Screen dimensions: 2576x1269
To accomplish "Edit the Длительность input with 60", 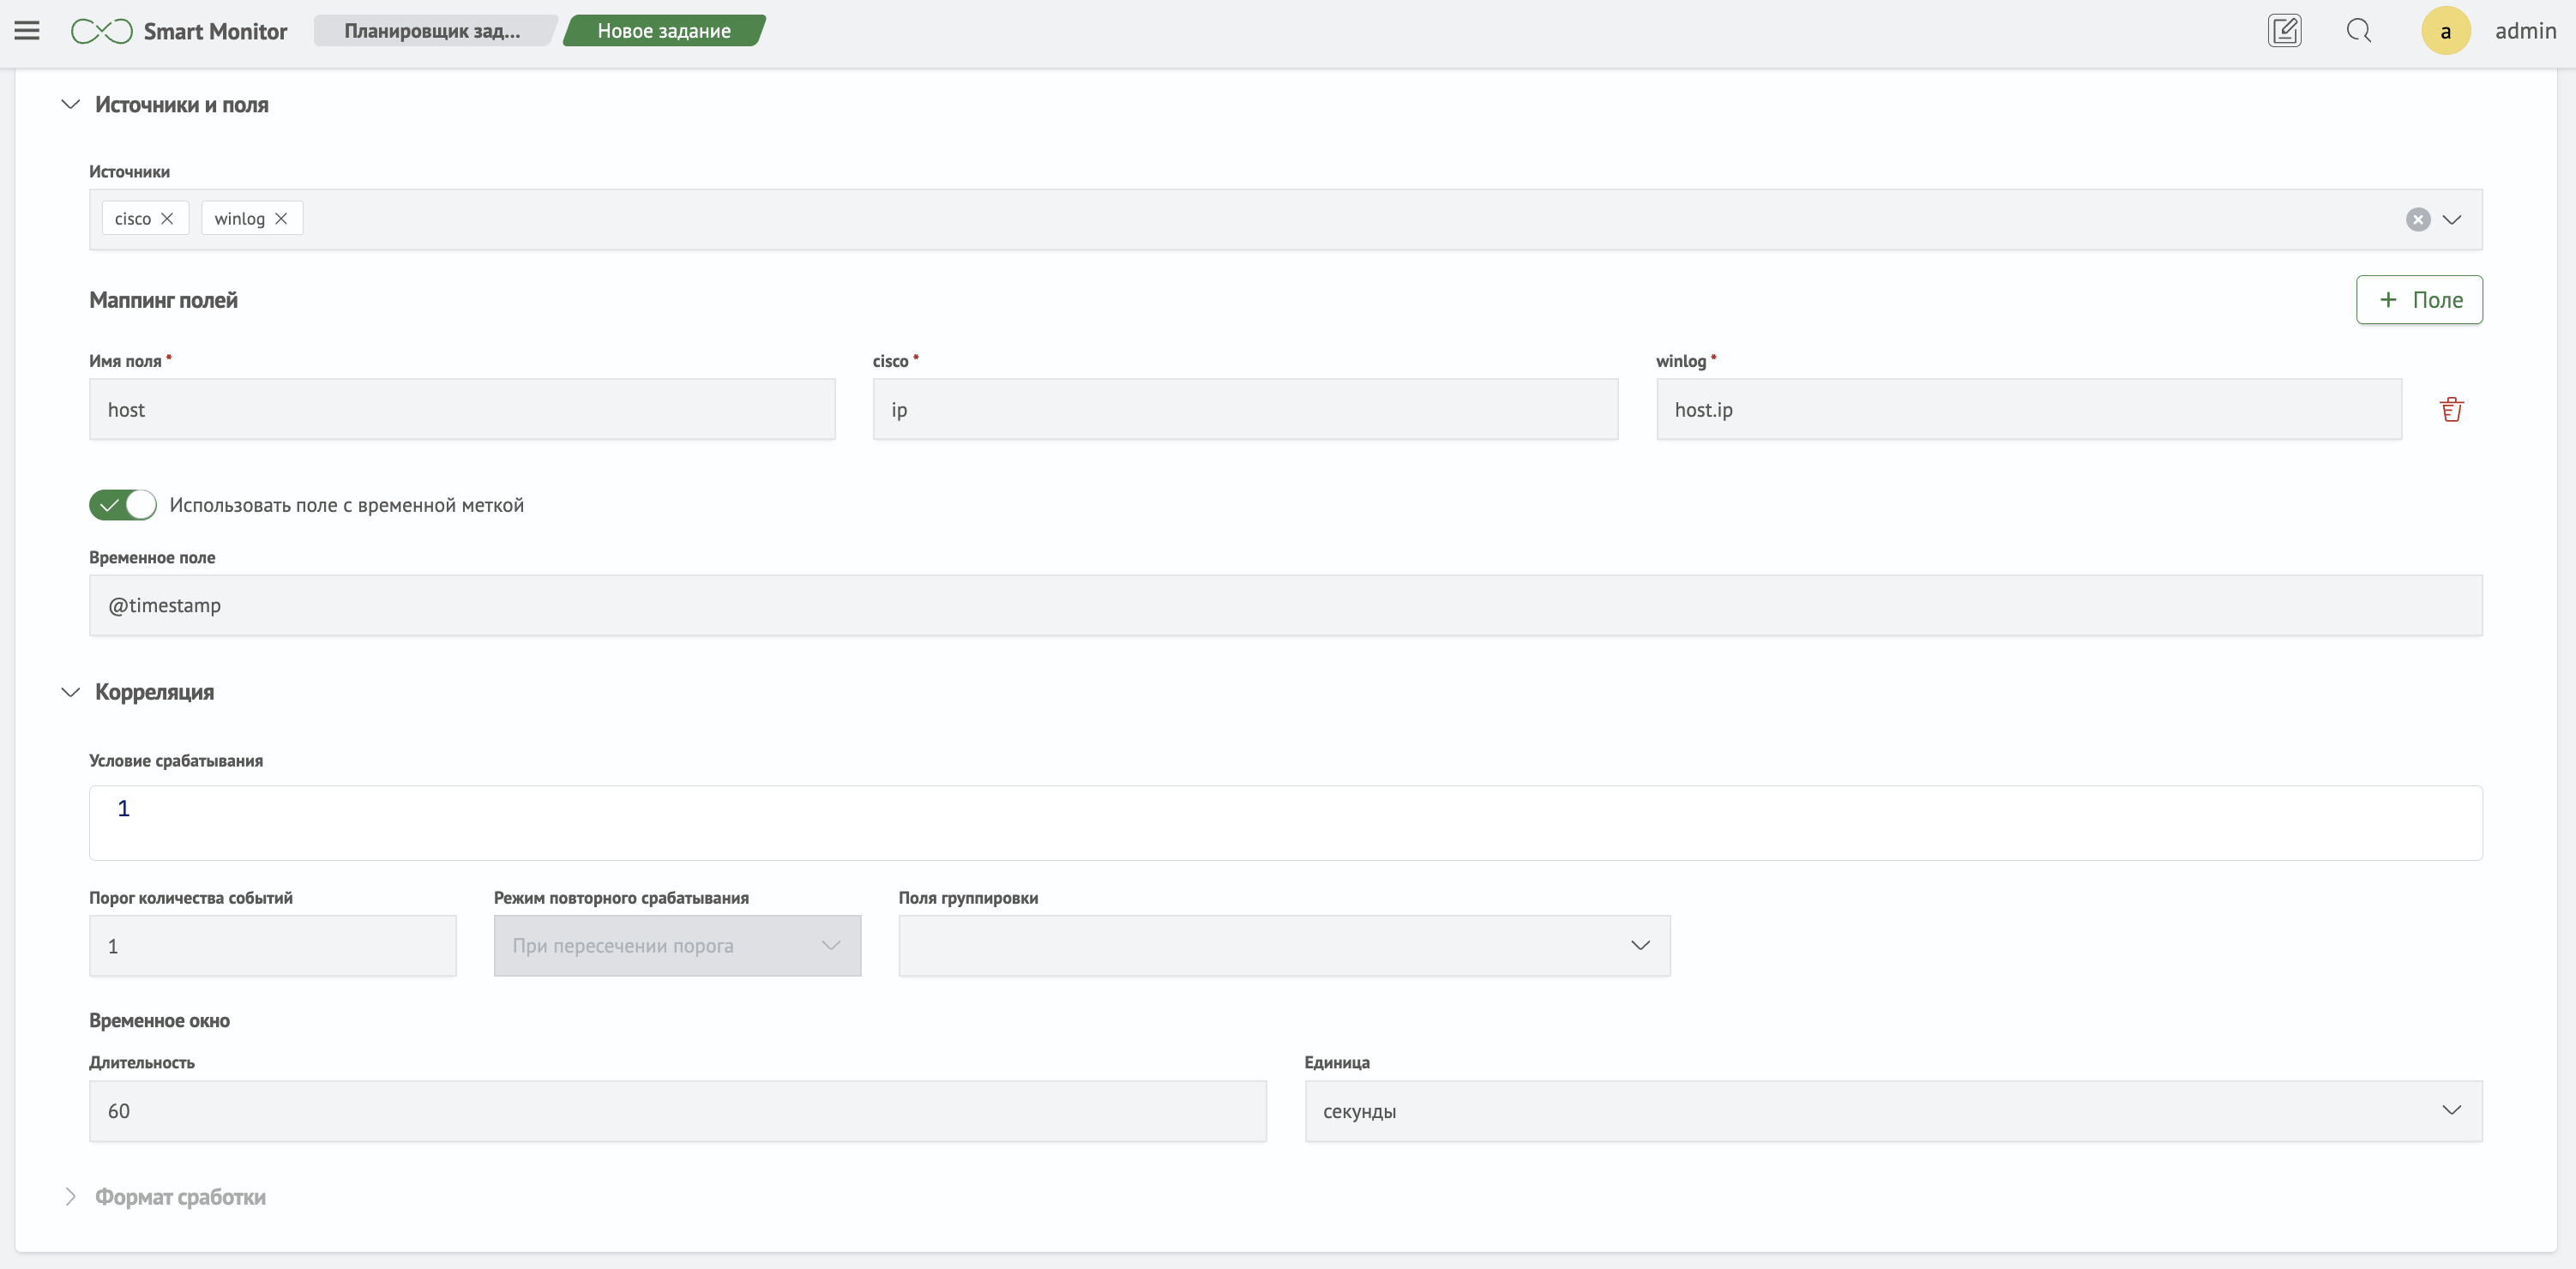I will click(x=677, y=1111).
